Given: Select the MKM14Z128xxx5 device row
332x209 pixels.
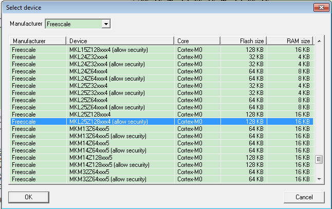Looking at the screenshot, I should (x=162, y=158).
